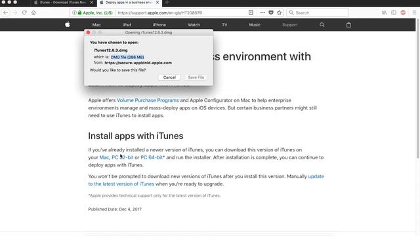Screen dimensions: 420x236
Task: Click the iTunes12.6.3.dmg filename in dialog
Action: coord(111,50)
